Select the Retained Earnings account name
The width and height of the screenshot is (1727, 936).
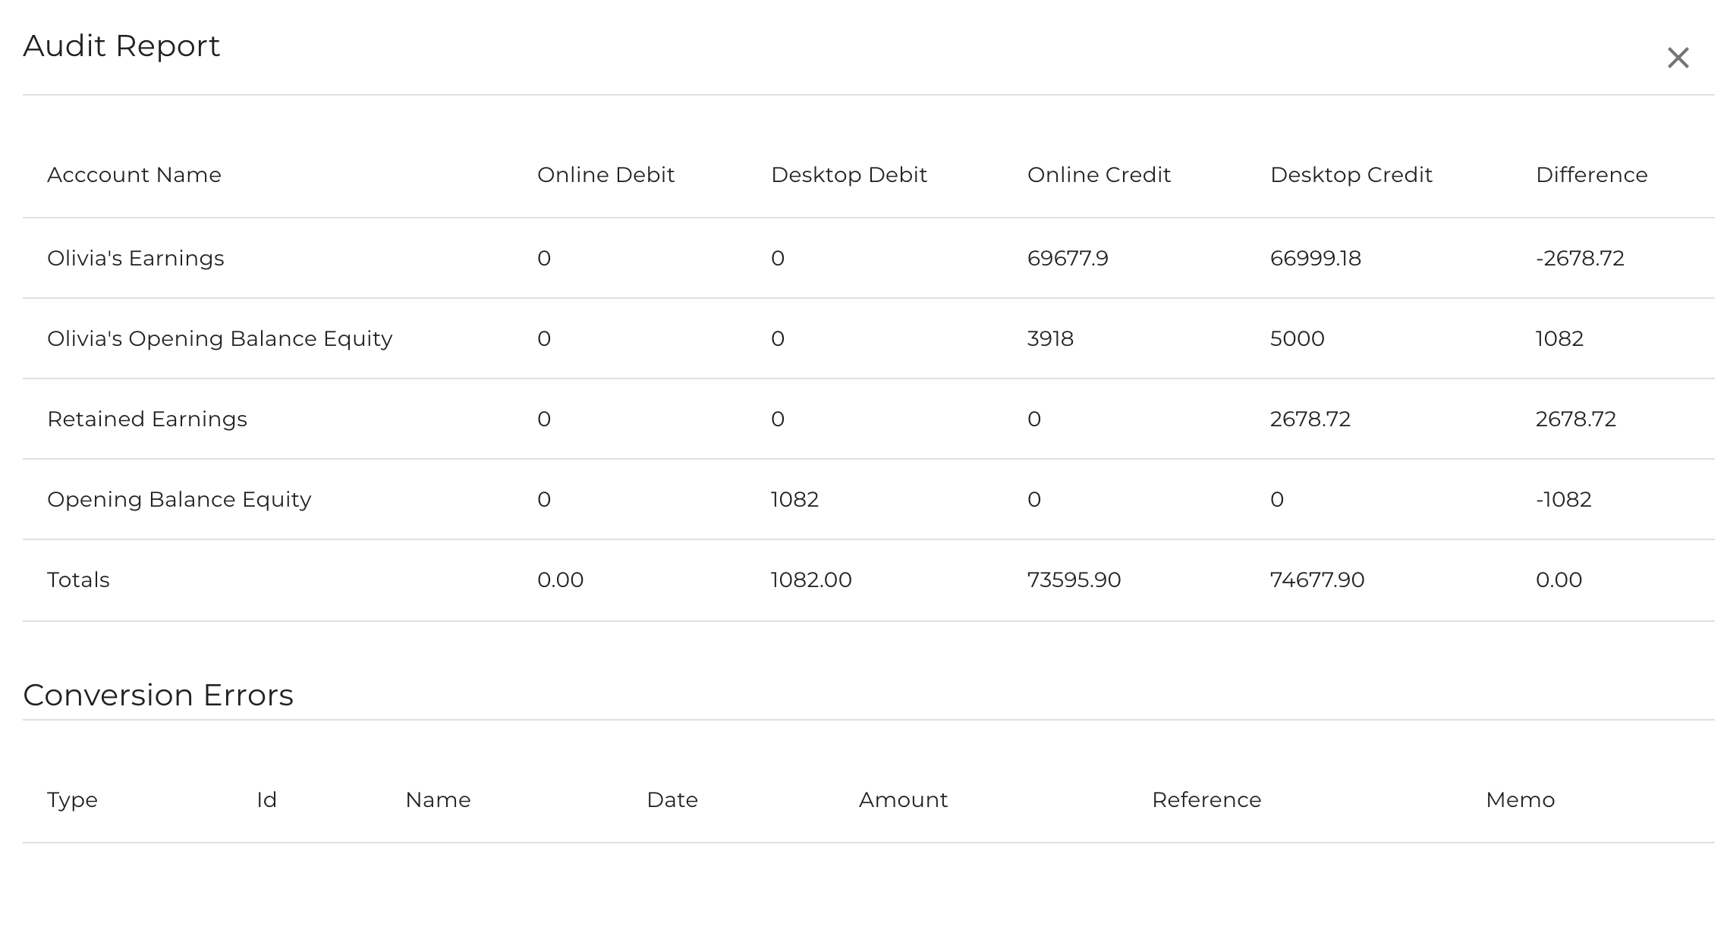[x=147, y=419]
